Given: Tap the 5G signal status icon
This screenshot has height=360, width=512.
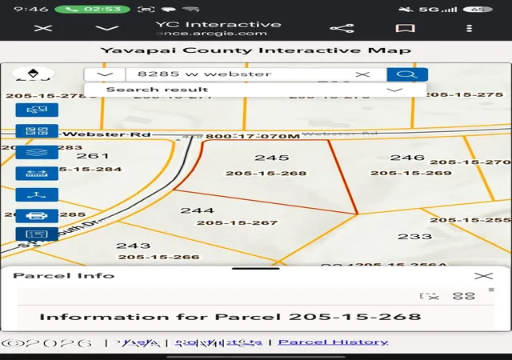Looking at the screenshot, I should (438, 9).
